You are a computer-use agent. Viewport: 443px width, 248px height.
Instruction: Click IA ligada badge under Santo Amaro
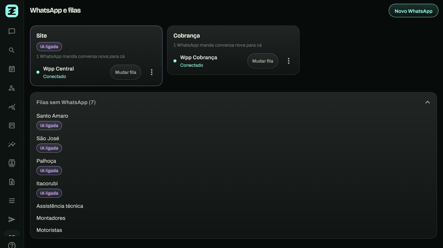pyautogui.click(x=49, y=126)
